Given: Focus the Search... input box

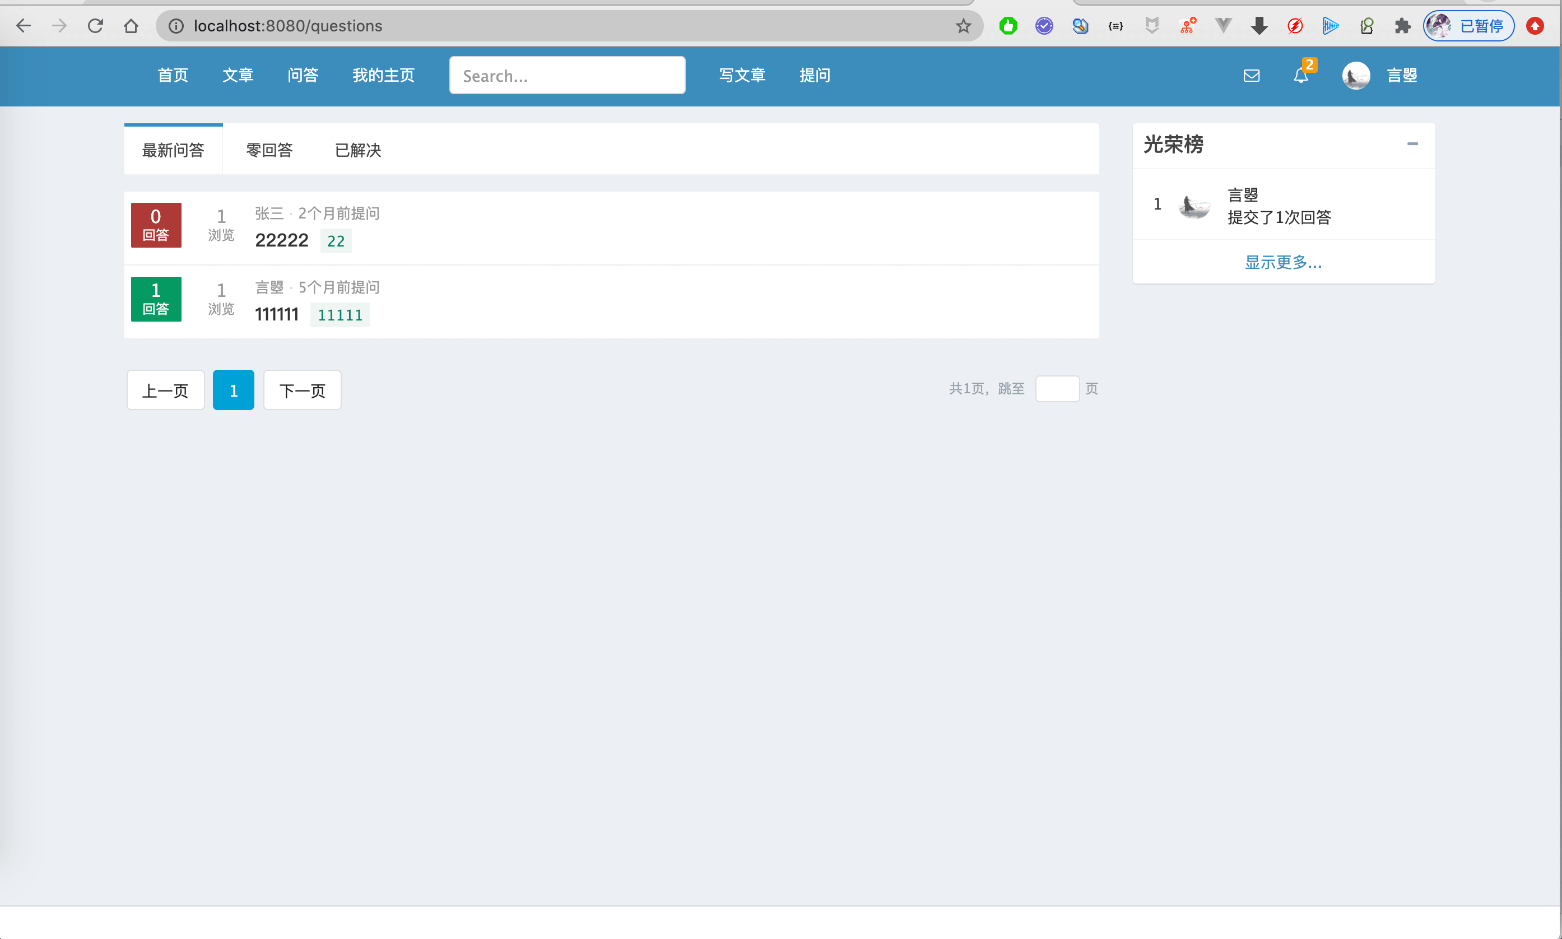Looking at the screenshot, I should [x=567, y=76].
